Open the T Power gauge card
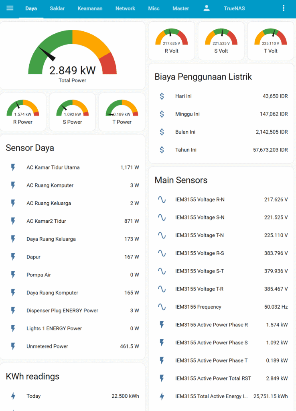Screen dimensions: 296x411 point(122,112)
